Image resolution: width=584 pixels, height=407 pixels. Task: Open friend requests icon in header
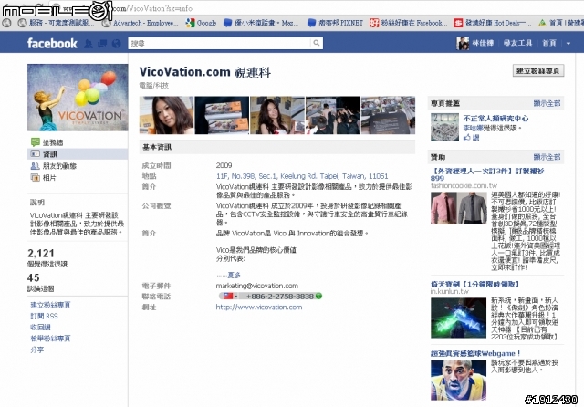pyautogui.click(x=89, y=44)
